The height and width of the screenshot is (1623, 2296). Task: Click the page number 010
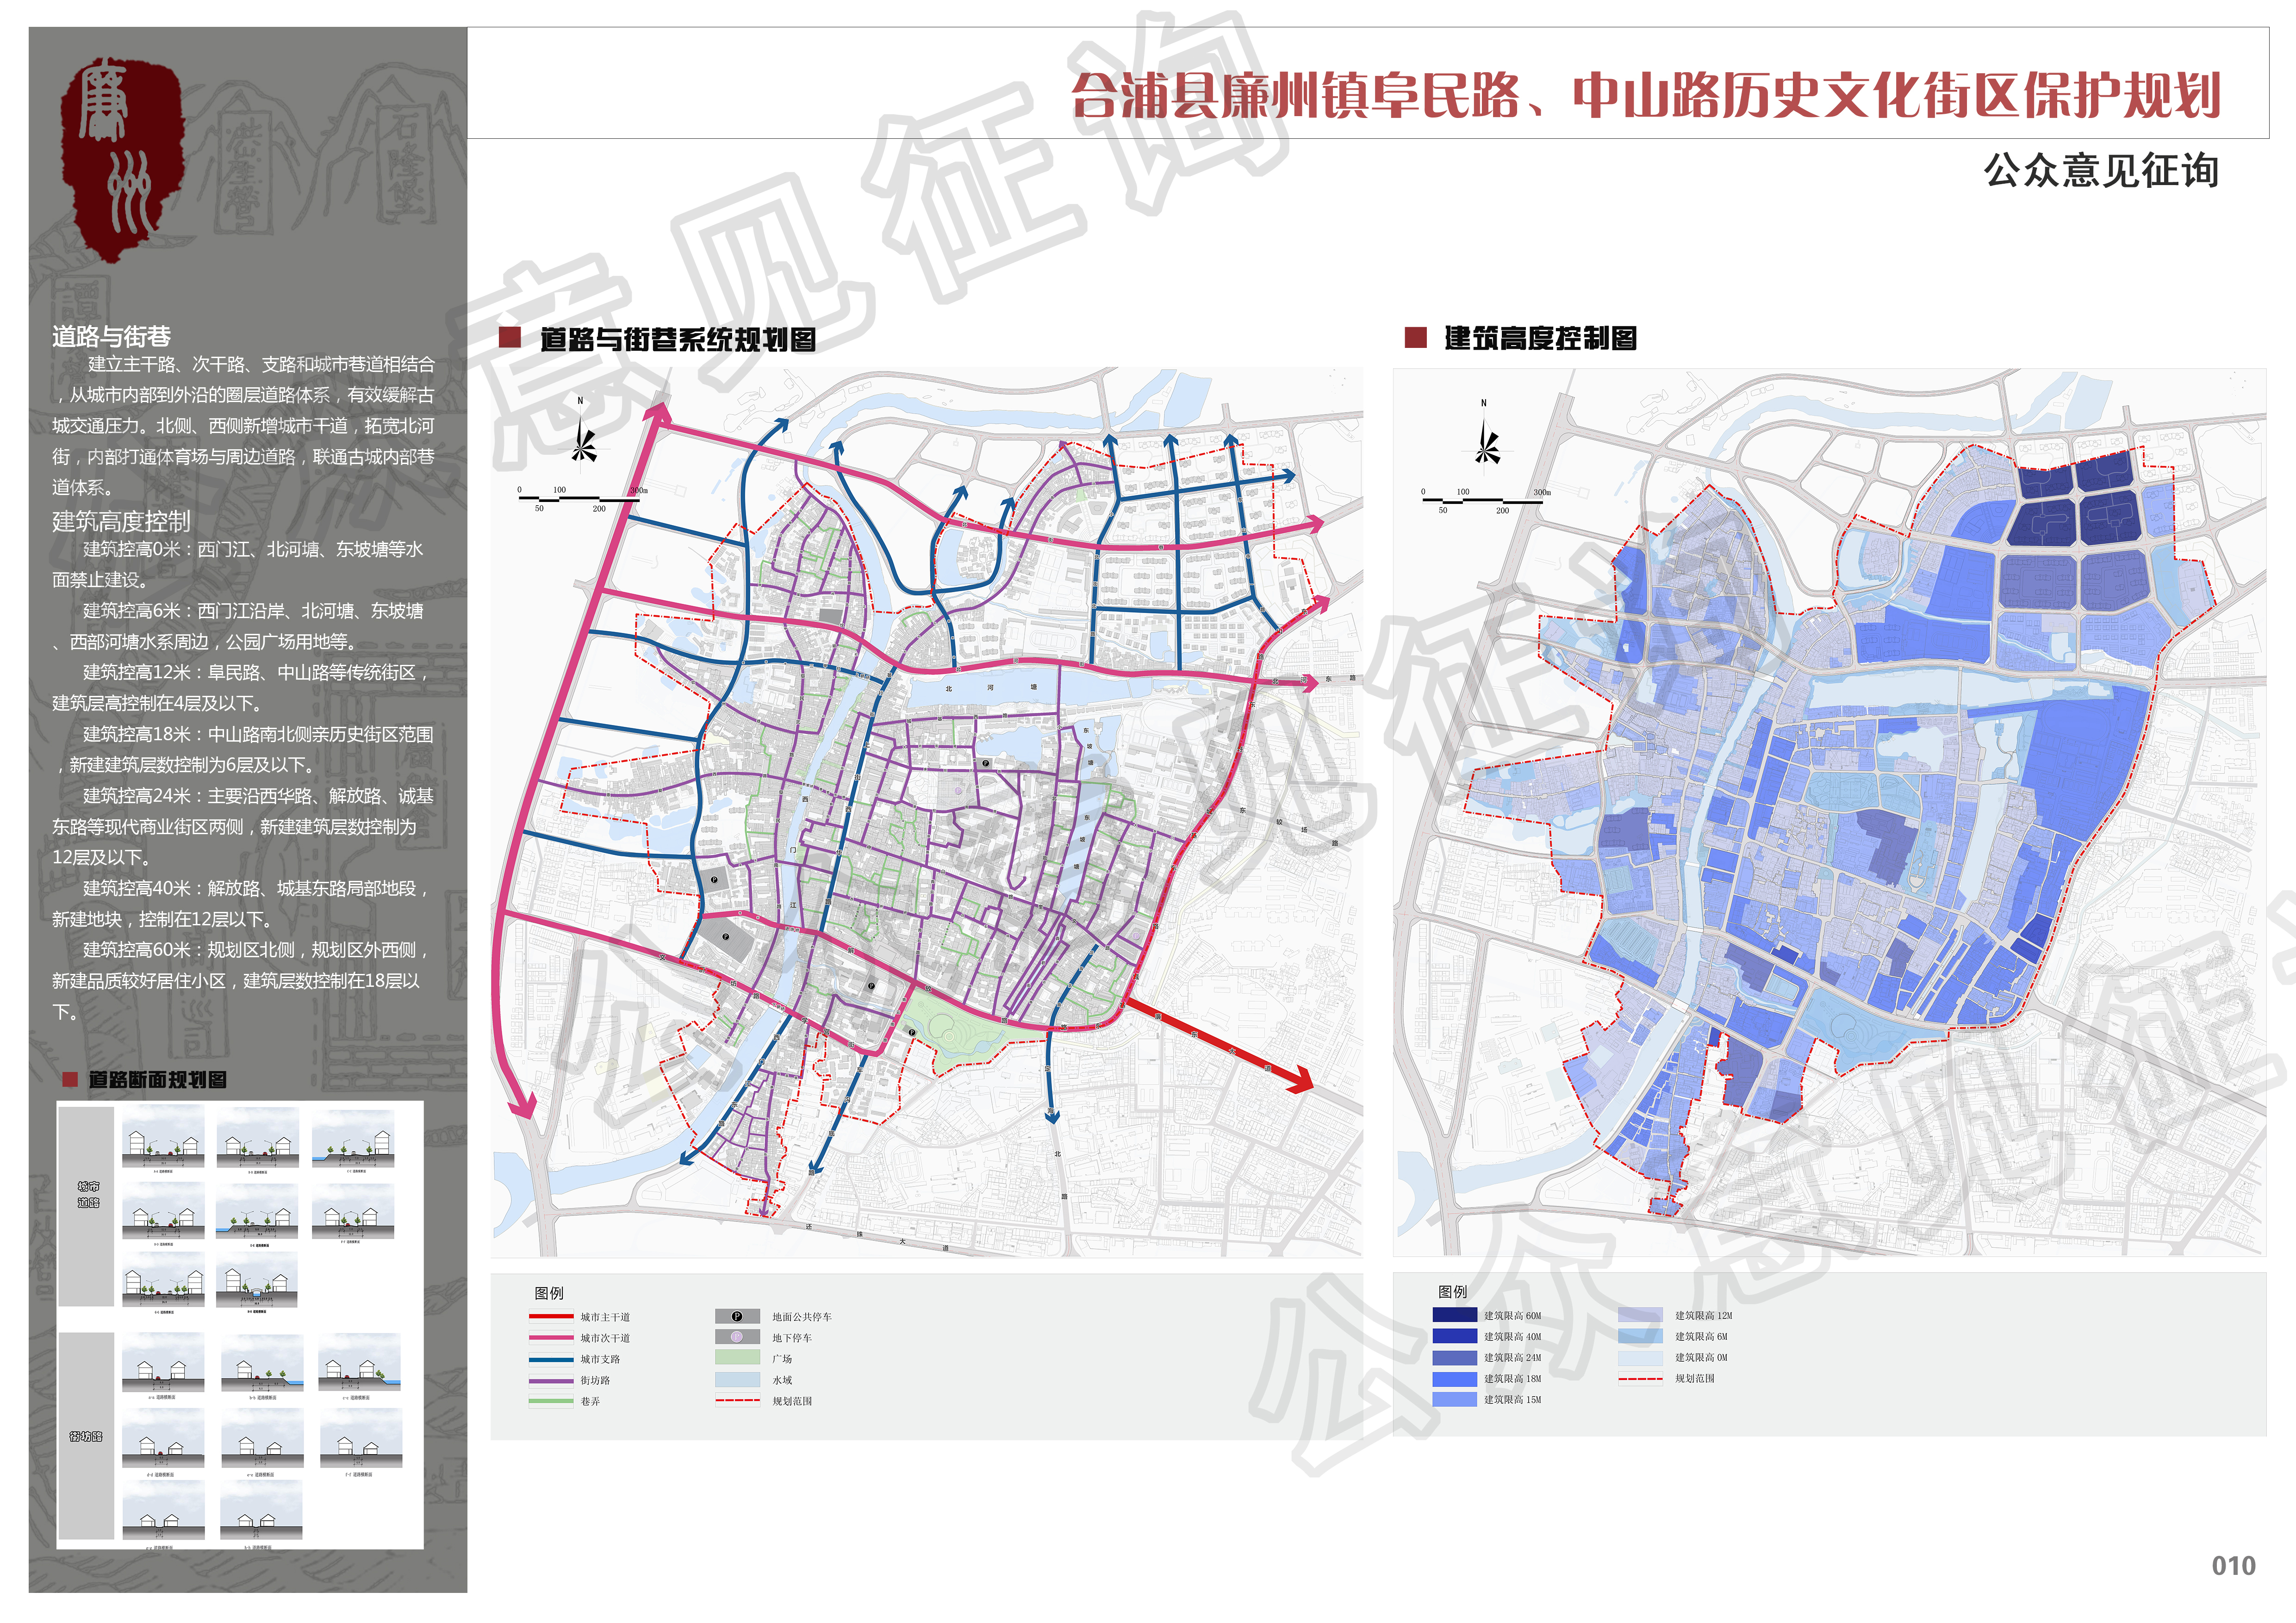(2233, 1566)
